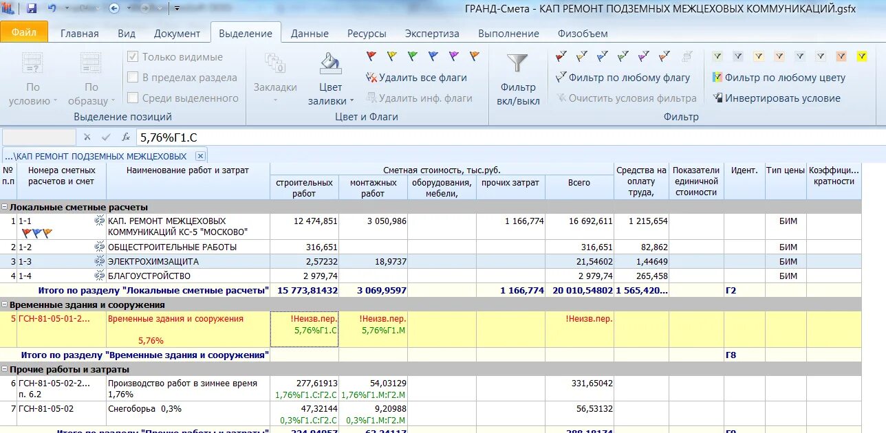The image size is (886, 433).
Task: Click the По образцу selection icon
Action: click(x=91, y=63)
